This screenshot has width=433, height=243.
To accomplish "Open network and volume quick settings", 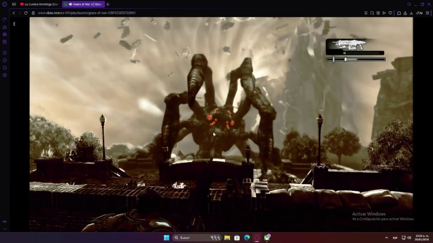I will pos(406,238).
